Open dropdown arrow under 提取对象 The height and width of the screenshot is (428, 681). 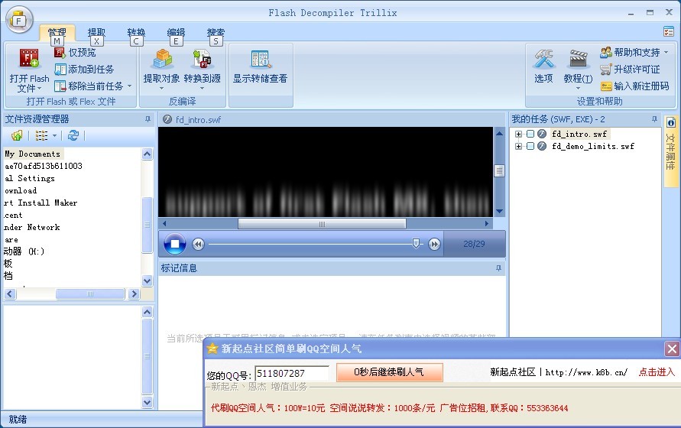pos(161,88)
